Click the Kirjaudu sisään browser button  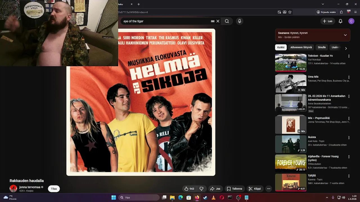click(x=326, y=12)
